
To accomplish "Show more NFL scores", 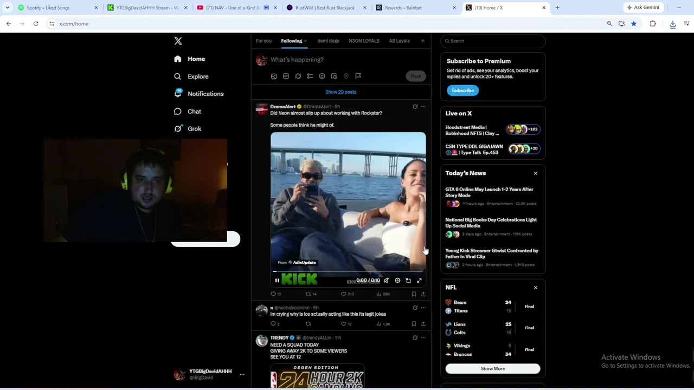I will pyautogui.click(x=493, y=369).
